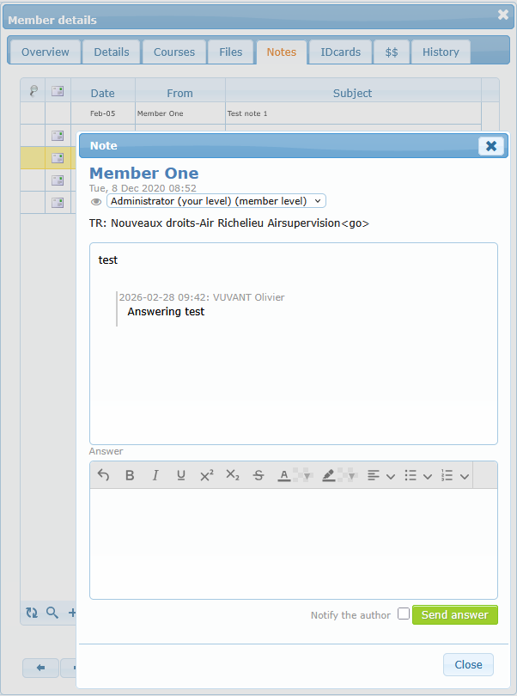Expand the bullet list options dropdown
517x696 pixels.
coord(428,476)
